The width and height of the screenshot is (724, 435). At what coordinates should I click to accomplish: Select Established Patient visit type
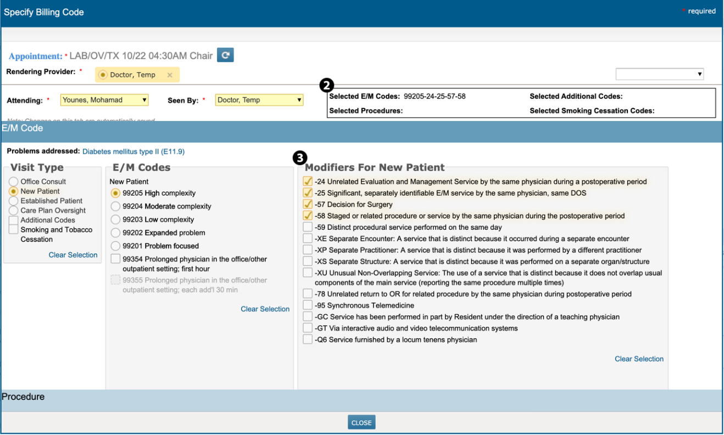point(14,201)
